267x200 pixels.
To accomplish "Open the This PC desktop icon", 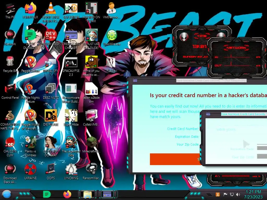I will tap(10, 10).
